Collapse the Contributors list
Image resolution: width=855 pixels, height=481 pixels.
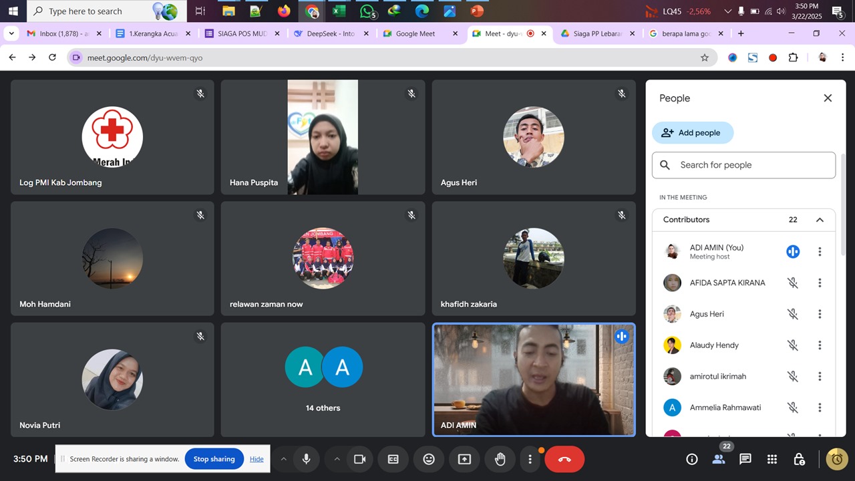[x=820, y=220]
